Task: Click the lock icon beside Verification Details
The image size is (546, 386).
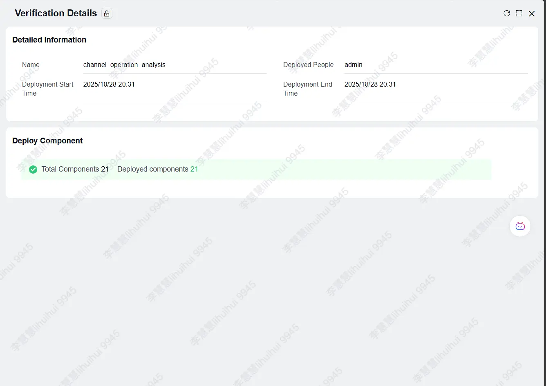Action: (107, 13)
